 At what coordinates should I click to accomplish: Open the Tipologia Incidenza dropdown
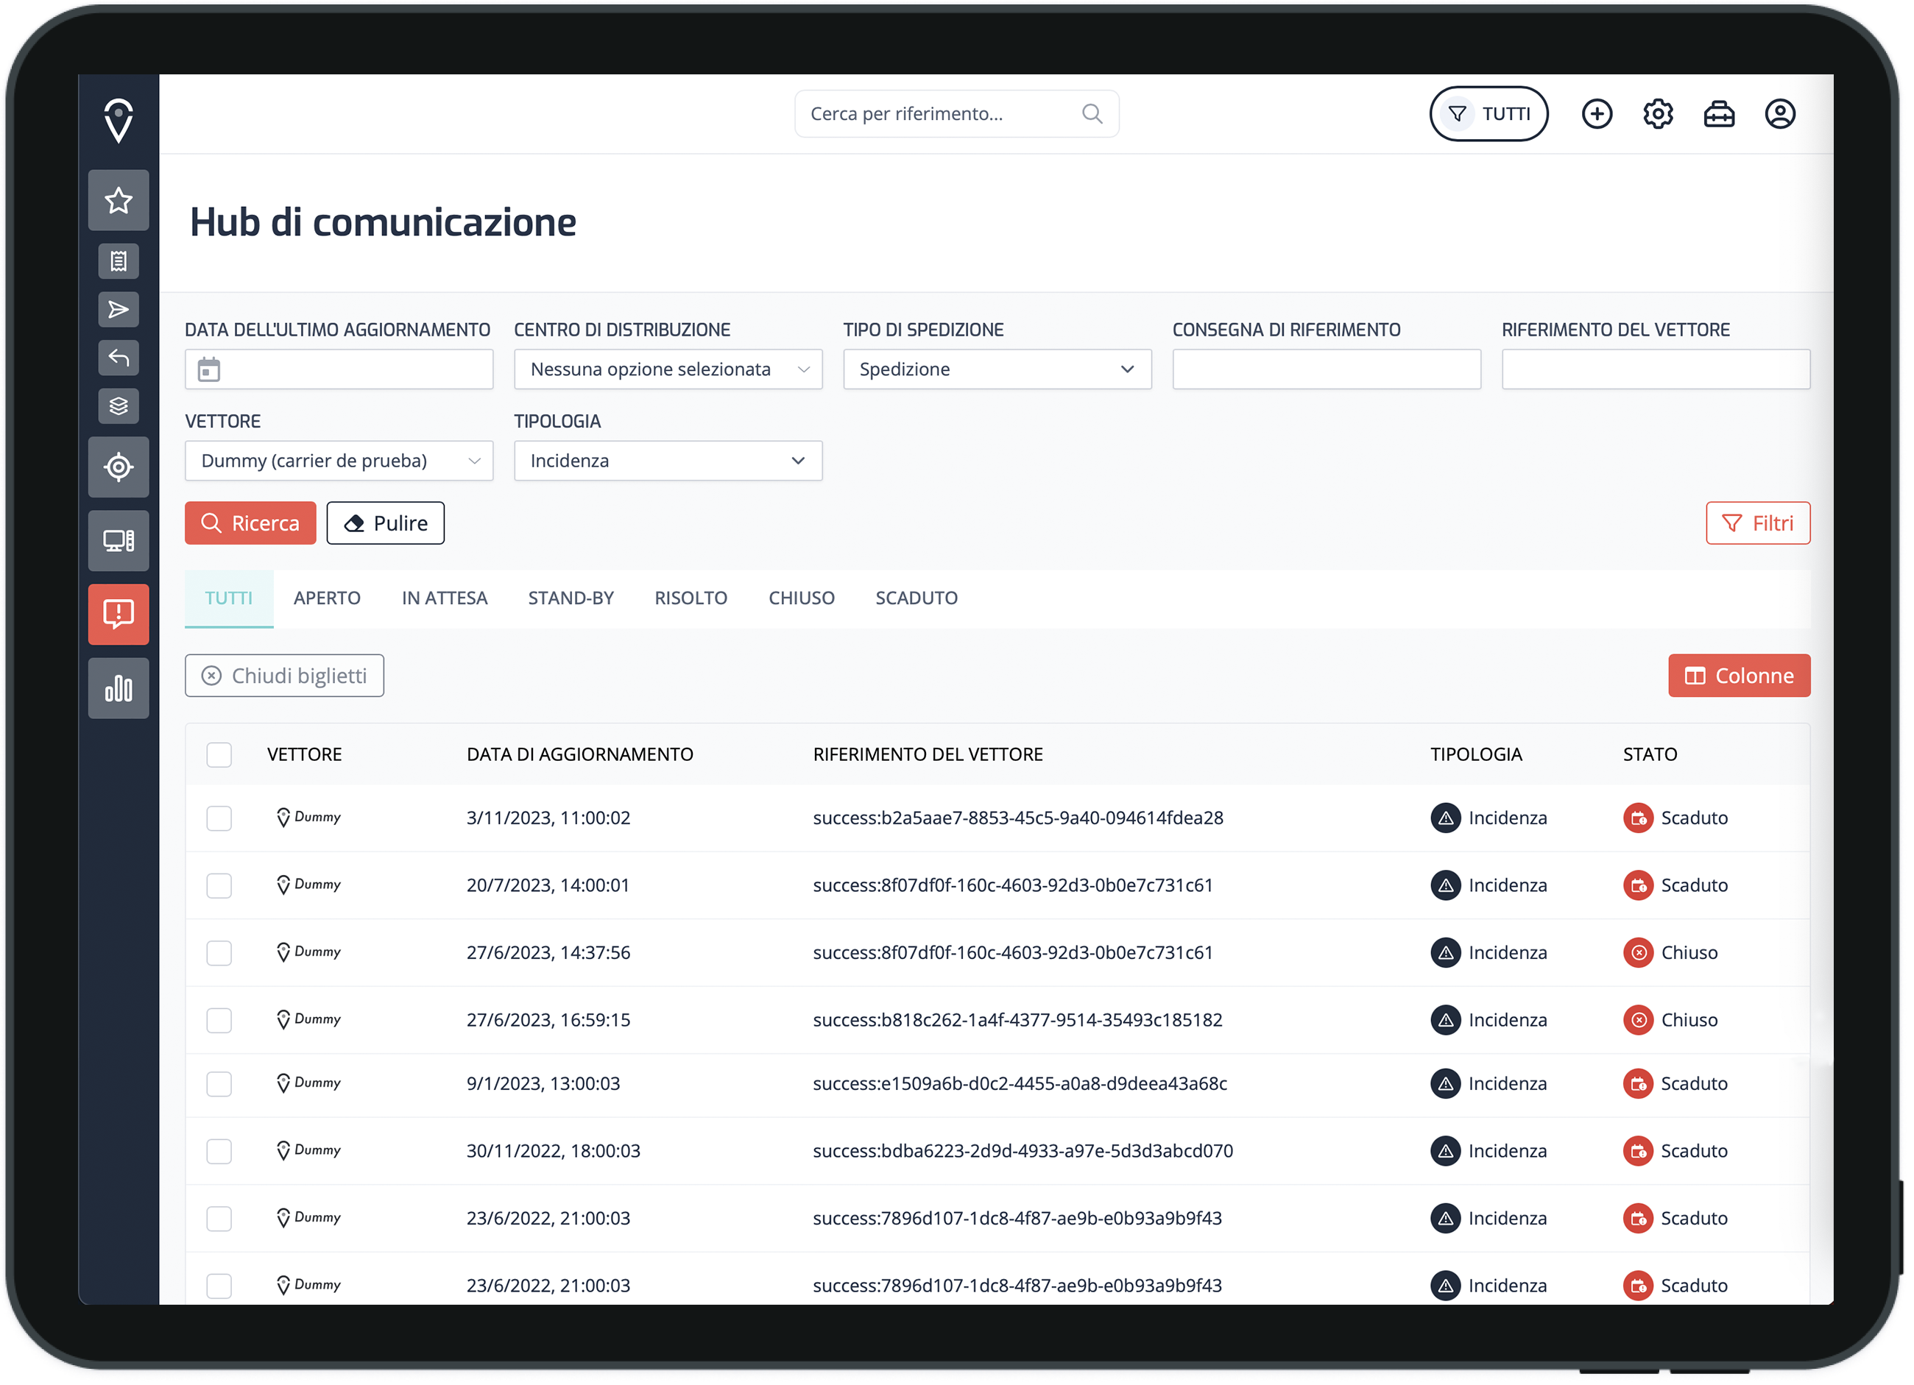pos(669,461)
